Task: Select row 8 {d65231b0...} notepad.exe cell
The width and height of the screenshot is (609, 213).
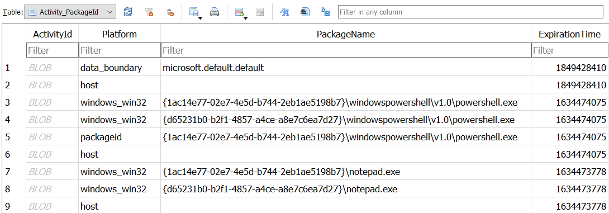Action: pos(346,189)
